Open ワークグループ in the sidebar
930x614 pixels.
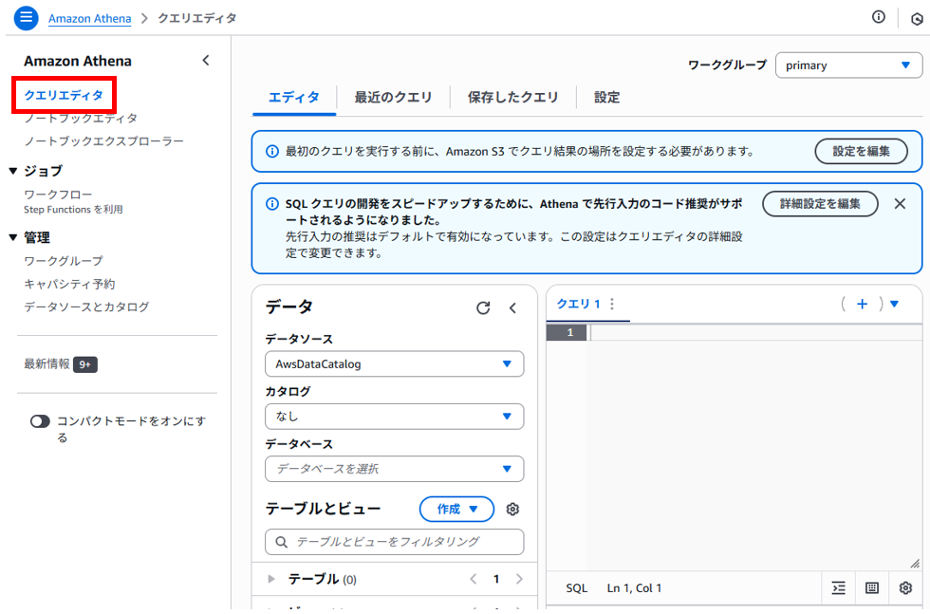coord(64,261)
